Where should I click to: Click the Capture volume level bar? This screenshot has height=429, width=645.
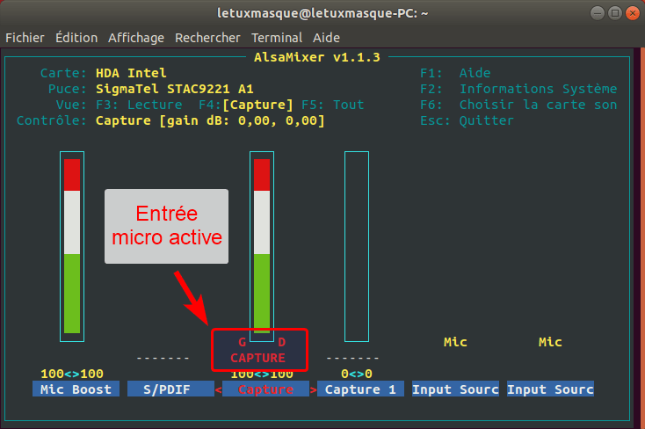(262, 246)
